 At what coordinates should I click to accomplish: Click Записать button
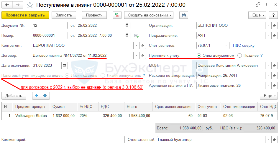(x=64, y=15)
